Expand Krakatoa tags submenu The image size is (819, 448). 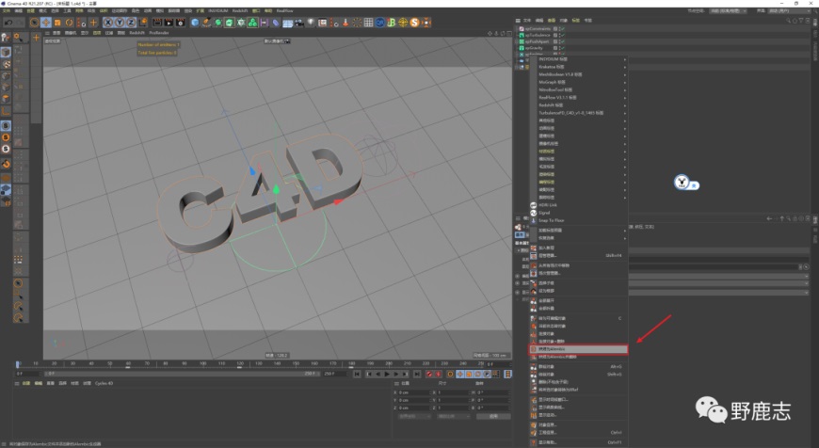pyautogui.click(x=579, y=67)
